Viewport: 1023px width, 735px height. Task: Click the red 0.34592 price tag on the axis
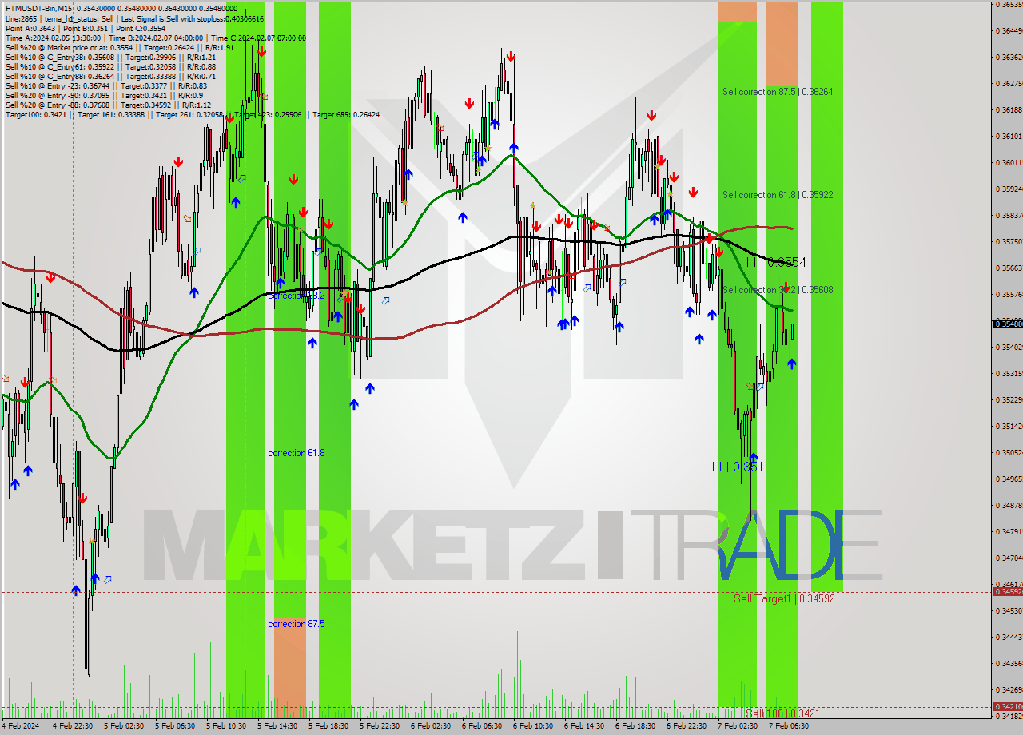tap(1007, 591)
